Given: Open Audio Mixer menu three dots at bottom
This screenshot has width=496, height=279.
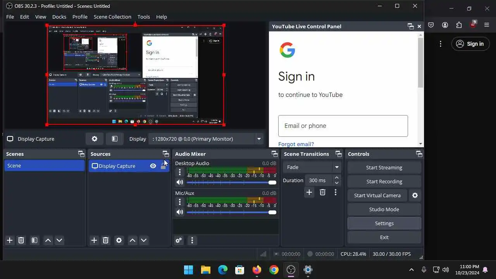Looking at the screenshot, I should [x=192, y=240].
